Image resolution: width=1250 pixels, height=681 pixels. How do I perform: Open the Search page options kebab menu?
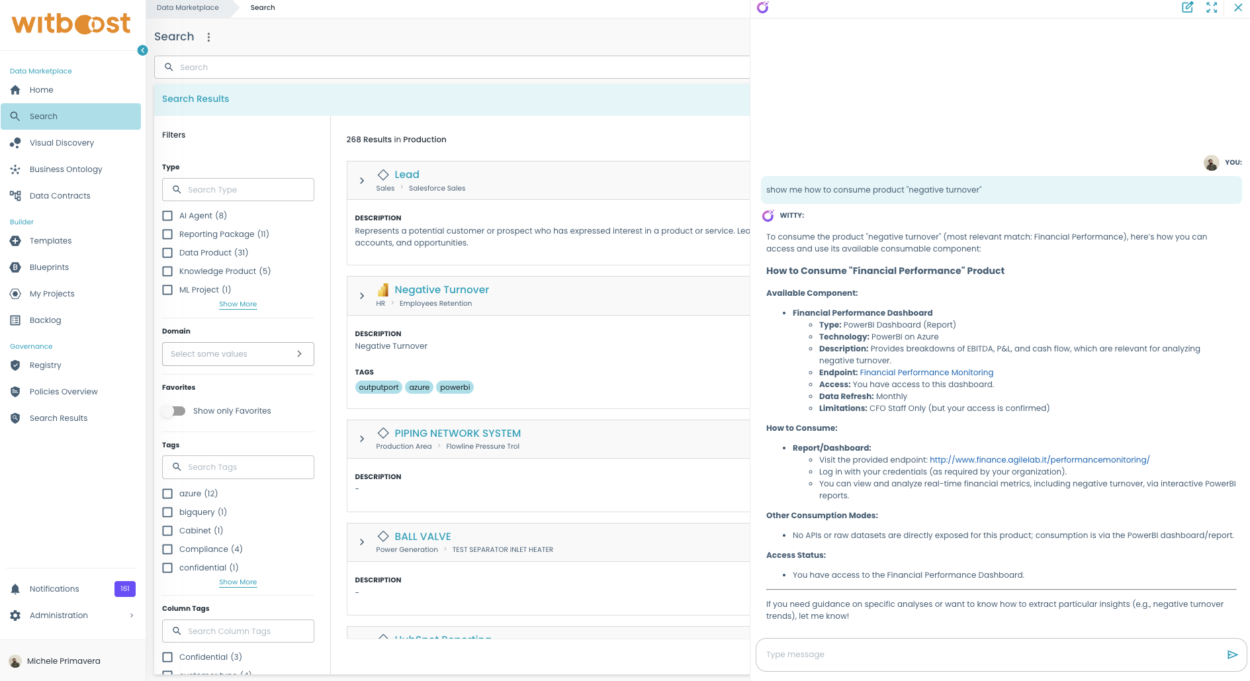pos(208,37)
